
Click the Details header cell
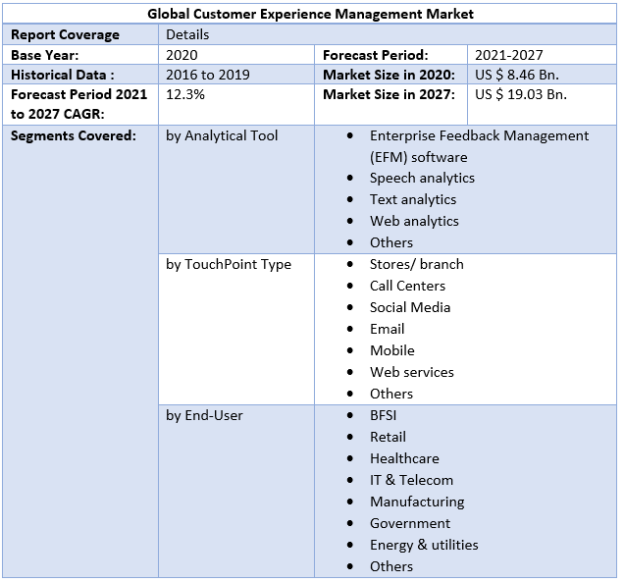tap(187, 34)
